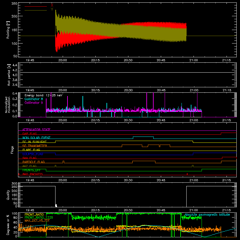
Task: Click the SC_TRANSMITTER flag label
Action: click(35, 145)
